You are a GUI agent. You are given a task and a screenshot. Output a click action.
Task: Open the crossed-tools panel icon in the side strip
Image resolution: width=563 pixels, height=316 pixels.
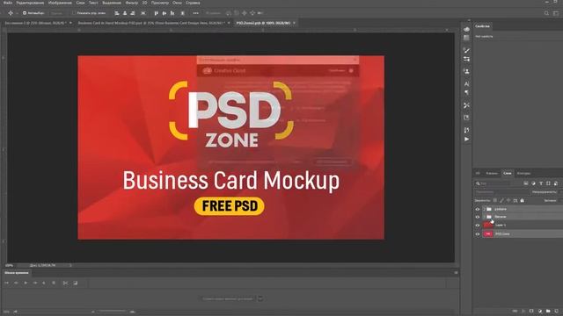(466, 105)
